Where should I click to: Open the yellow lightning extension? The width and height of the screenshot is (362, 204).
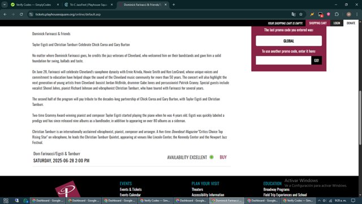pos(312,14)
